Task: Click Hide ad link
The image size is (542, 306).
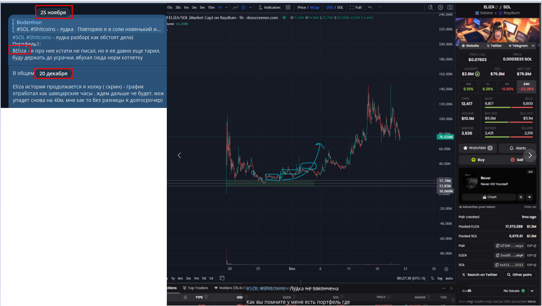Action: [530, 207]
